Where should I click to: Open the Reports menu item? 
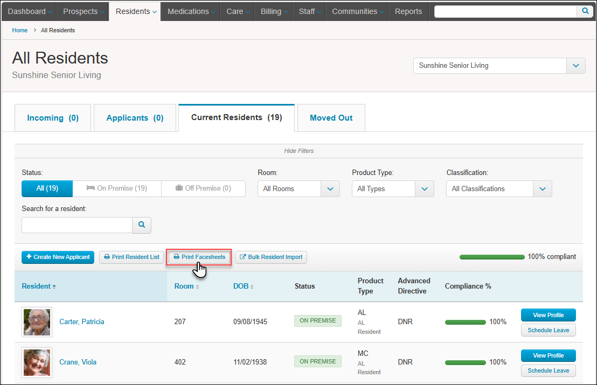click(x=408, y=11)
